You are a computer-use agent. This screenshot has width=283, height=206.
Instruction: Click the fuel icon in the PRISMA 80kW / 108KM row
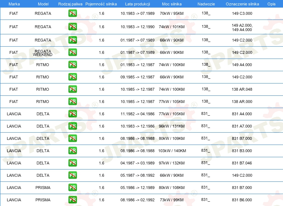tap(72, 188)
